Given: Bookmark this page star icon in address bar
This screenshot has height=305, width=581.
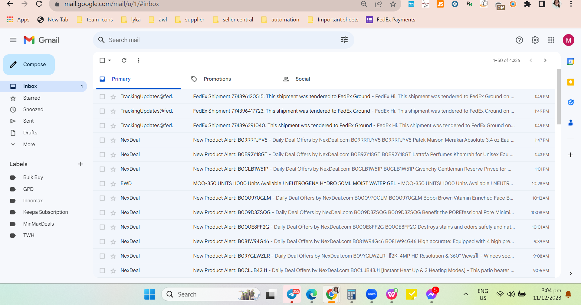Looking at the screenshot, I should (x=393, y=4).
